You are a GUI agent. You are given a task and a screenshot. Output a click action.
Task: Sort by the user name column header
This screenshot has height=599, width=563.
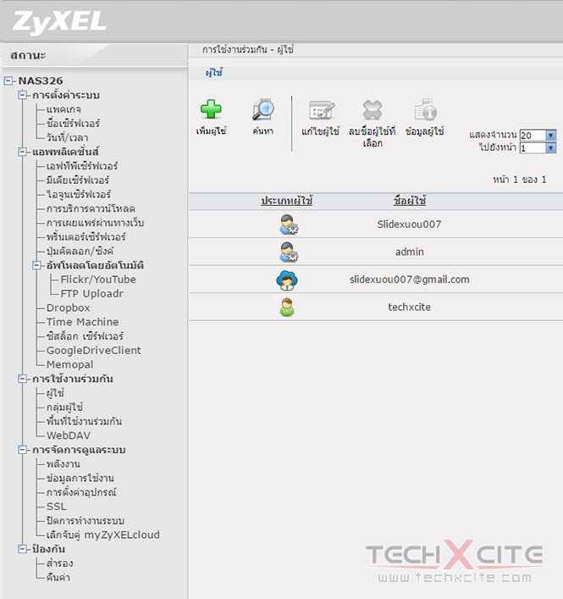click(x=410, y=202)
